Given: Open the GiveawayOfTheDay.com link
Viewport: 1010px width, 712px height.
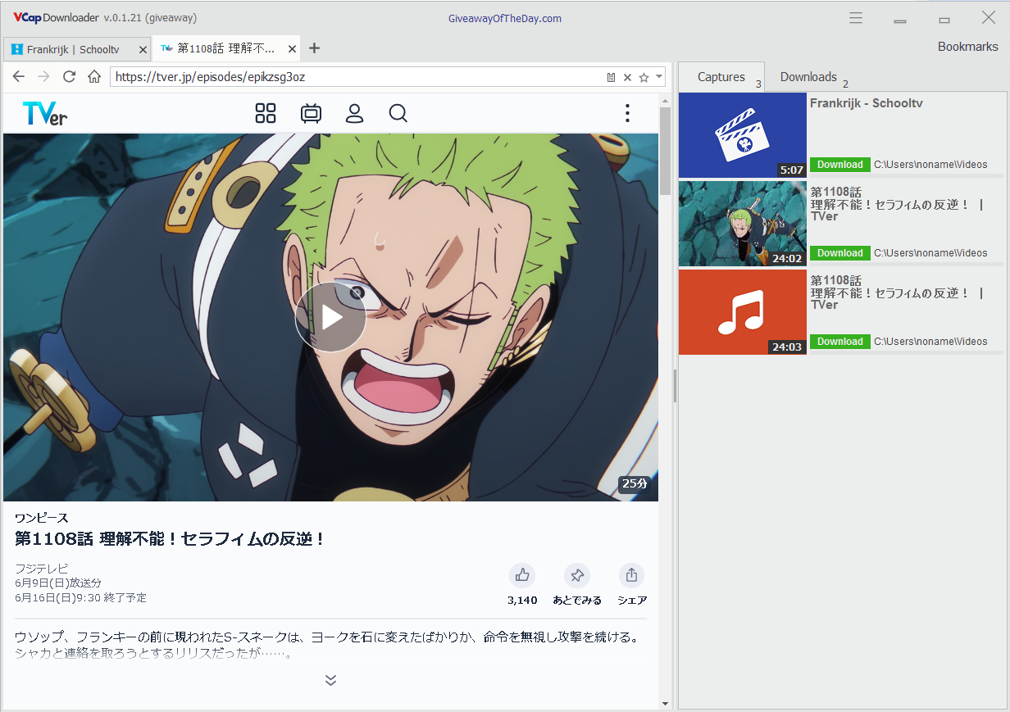Looking at the screenshot, I should pyautogui.click(x=505, y=18).
